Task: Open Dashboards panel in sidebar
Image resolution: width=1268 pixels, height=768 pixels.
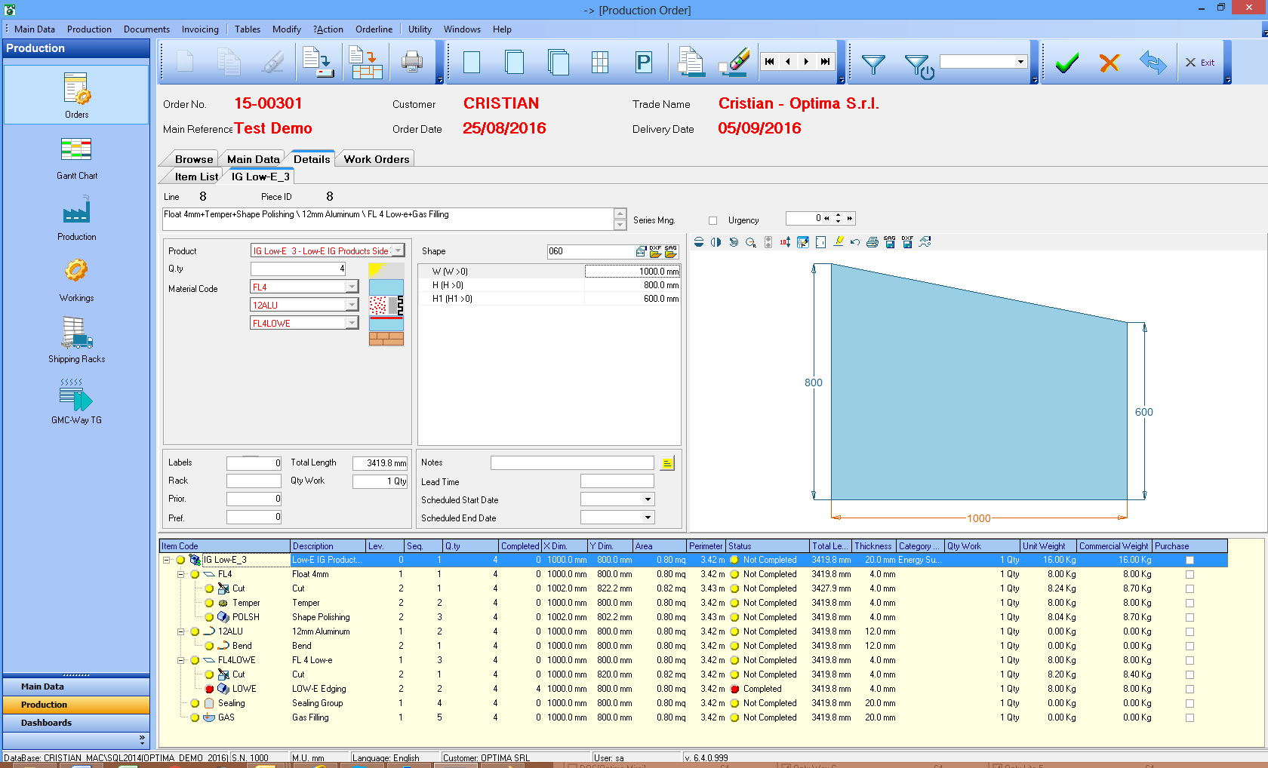Action: 76,723
